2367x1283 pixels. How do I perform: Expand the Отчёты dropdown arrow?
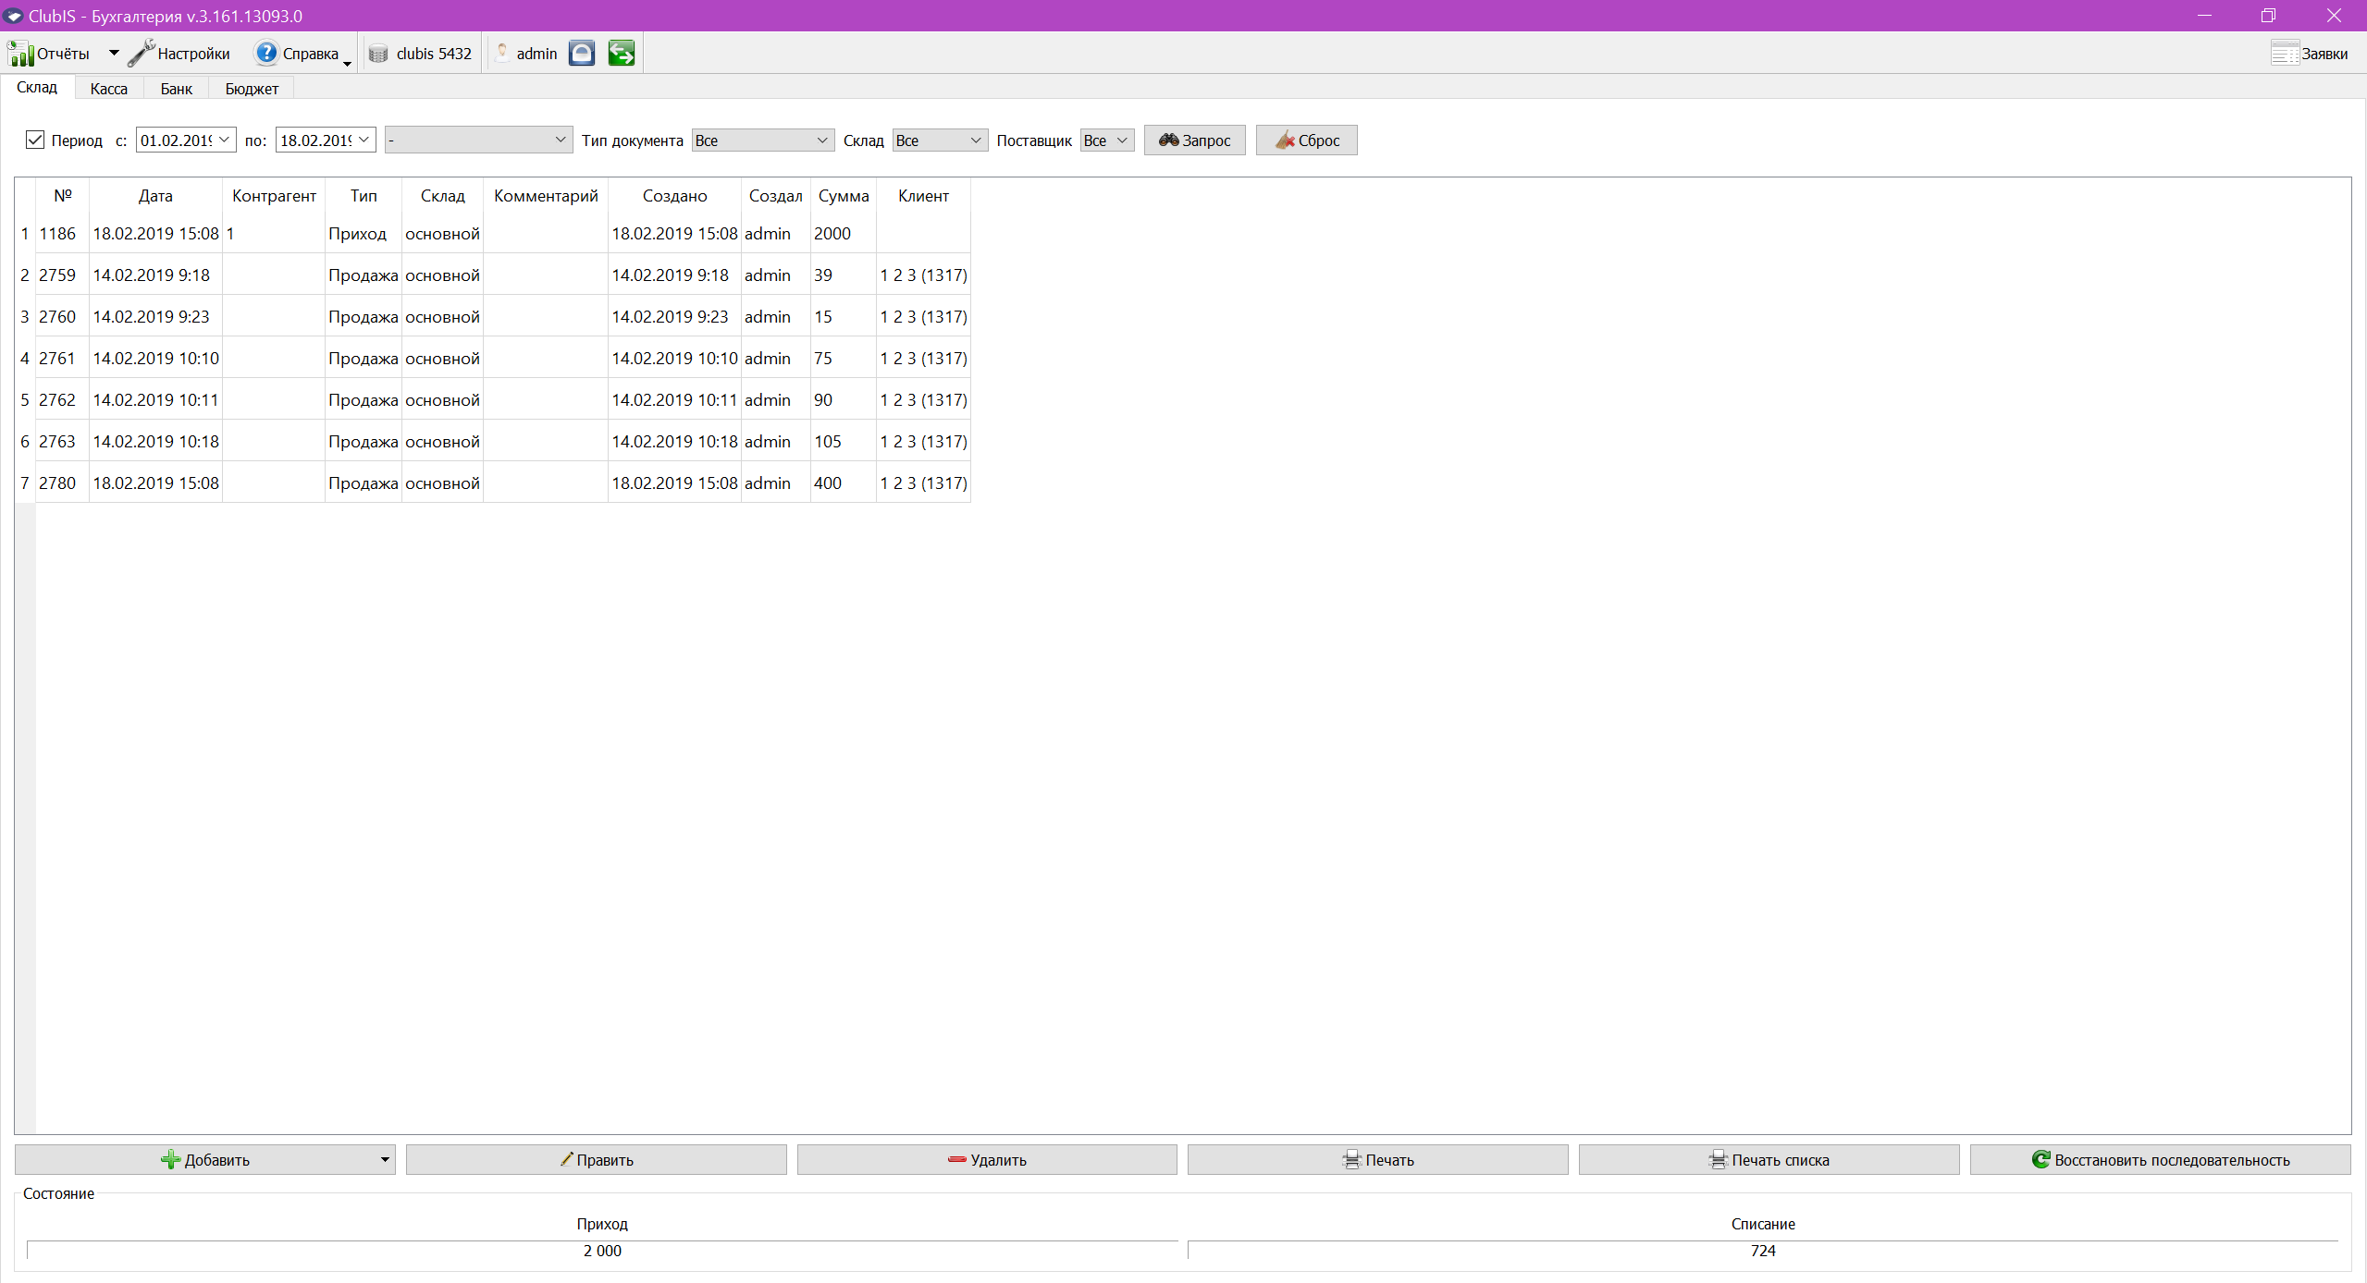[114, 53]
